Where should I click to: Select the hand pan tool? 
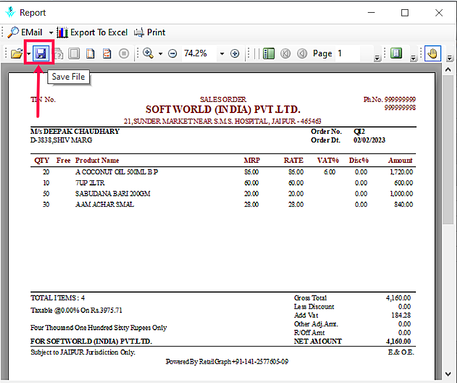pyautogui.click(x=433, y=53)
